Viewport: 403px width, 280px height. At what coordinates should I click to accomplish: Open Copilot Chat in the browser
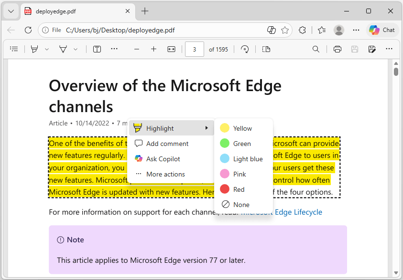click(381, 30)
